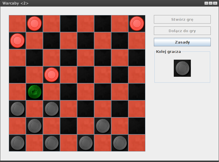Click grey piece icon under Kolej gracza
219x162 pixels.
click(182, 68)
